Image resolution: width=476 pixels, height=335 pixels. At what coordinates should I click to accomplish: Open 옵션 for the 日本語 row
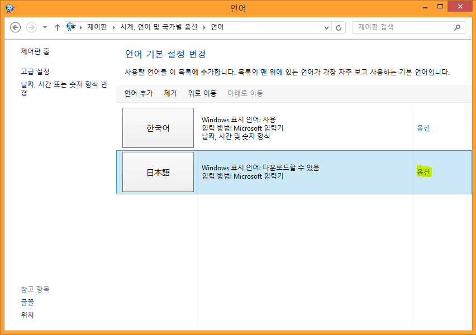point(423,172)
